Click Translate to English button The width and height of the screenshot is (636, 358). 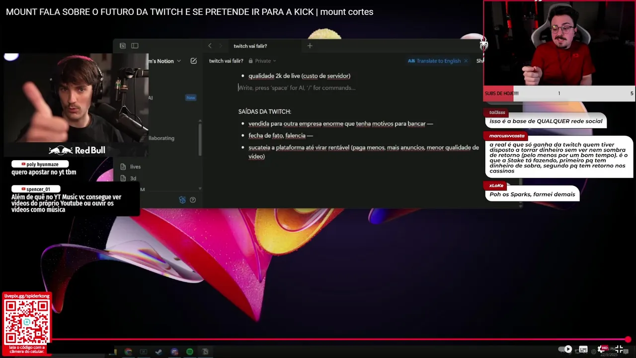[434, 61]
